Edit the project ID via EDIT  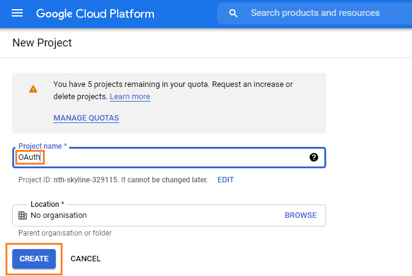[226, 180]
